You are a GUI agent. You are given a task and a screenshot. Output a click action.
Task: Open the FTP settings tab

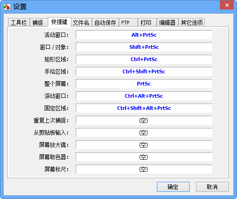[x=128, y=23]
